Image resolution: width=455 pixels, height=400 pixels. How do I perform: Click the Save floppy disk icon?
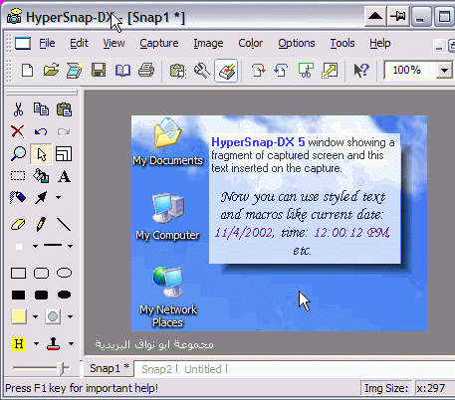[99, 71]
